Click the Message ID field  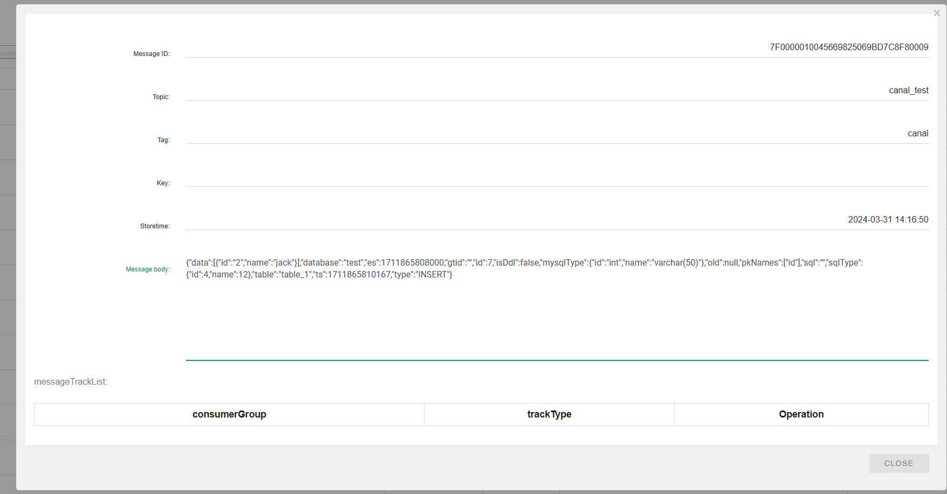(x=557, y=47)
